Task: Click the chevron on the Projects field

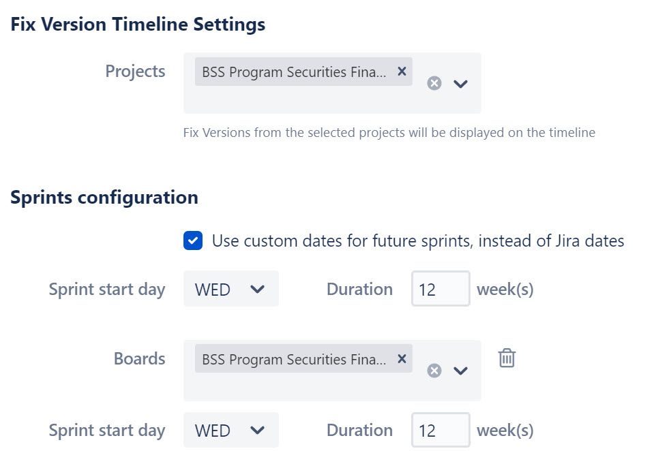Action: click(x=460, y=84)
